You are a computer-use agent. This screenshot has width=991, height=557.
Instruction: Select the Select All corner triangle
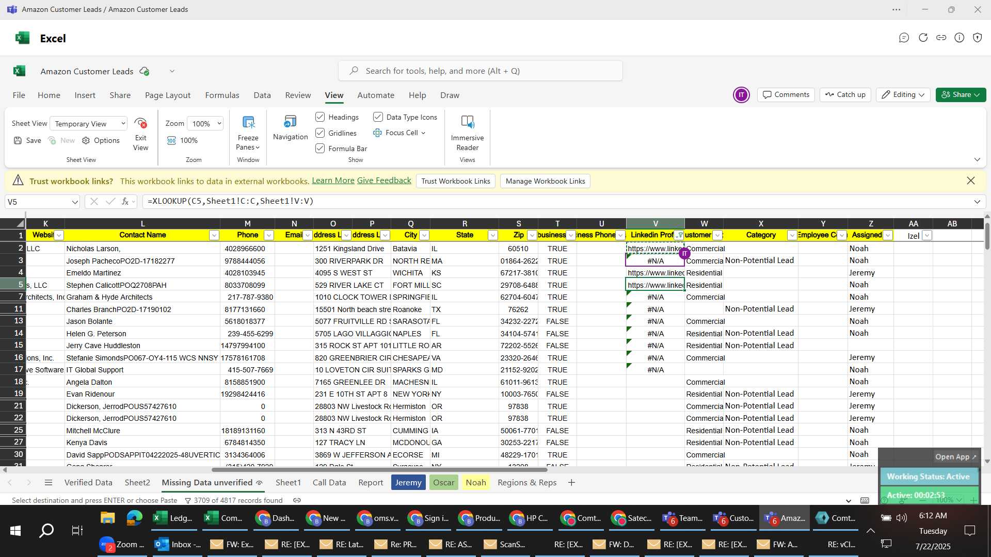tap(20, 224)
